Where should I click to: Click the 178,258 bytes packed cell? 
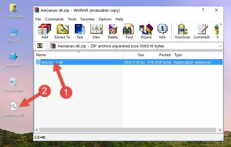pos(159,62)
